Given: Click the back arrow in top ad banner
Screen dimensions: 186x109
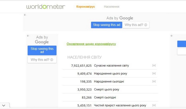Looking at the screenshot, I should click(x=25, y=15).
